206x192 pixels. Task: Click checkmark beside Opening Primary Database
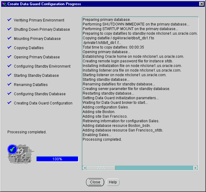coord(9,57)
